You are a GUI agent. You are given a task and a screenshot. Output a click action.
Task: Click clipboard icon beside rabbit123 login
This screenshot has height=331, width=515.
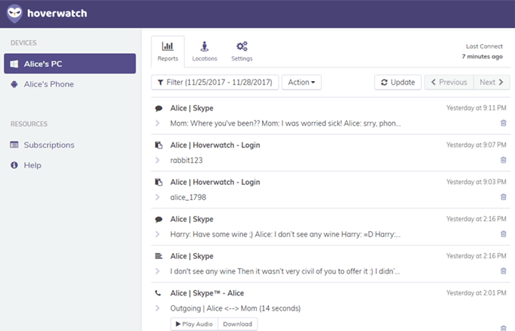pos(158,145)
